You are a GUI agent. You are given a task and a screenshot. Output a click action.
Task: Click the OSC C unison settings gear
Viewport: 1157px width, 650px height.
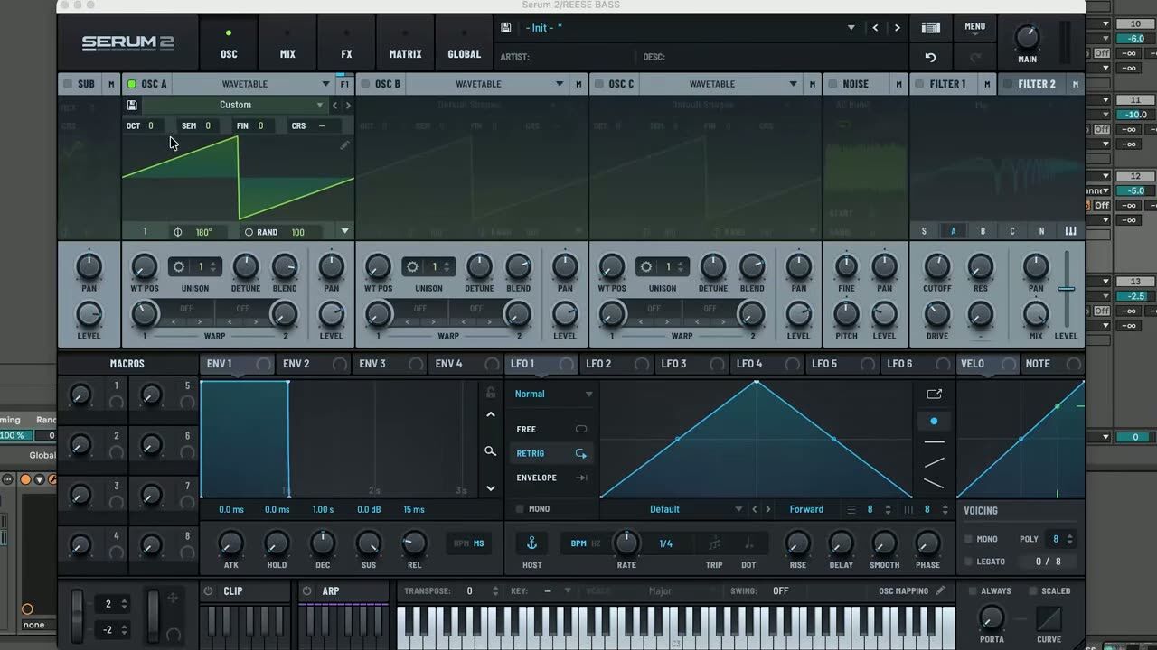click(x=646, y=267)
